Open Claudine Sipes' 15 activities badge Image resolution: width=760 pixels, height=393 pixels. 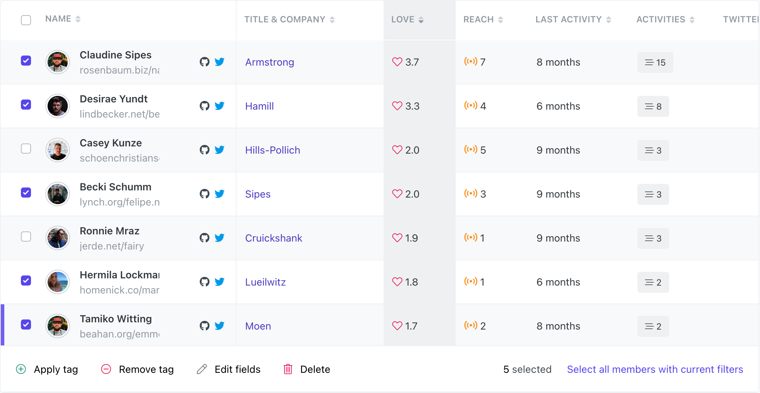[655, 62]
